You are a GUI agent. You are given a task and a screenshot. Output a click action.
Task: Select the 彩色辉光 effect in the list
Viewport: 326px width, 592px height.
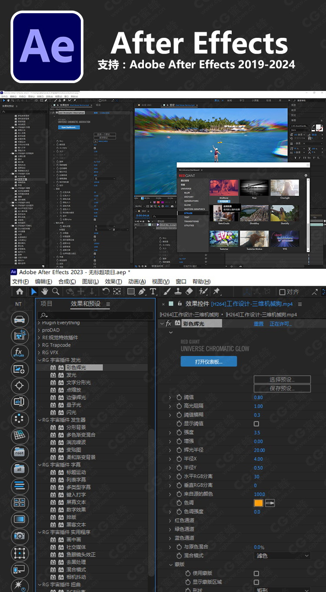pyautogui.click(x=76, y=368)
